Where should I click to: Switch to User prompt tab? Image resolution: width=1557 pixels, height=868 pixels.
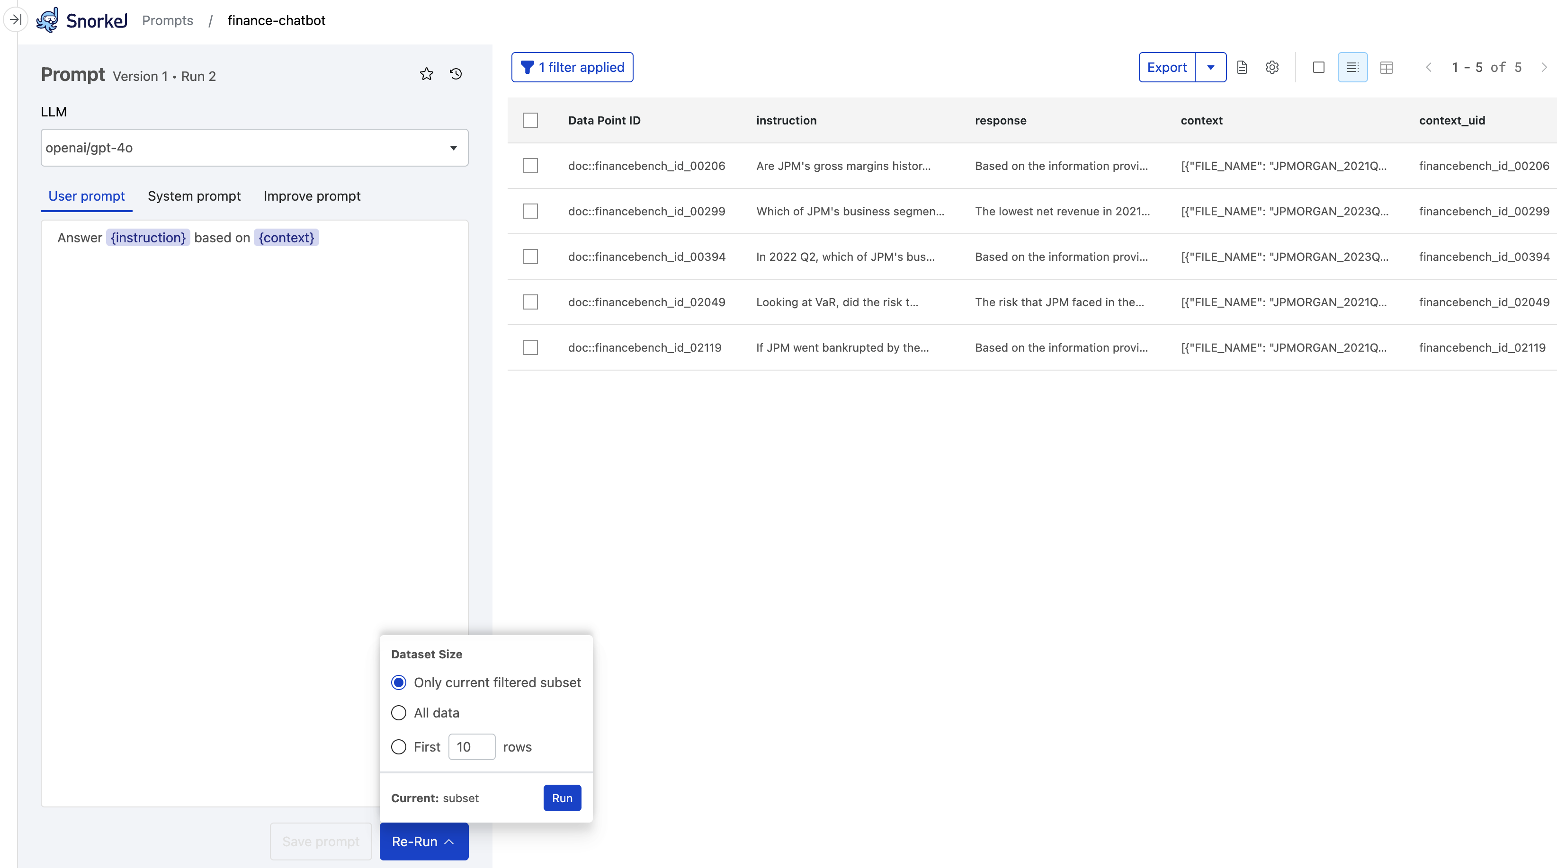(x=87, y=196)
